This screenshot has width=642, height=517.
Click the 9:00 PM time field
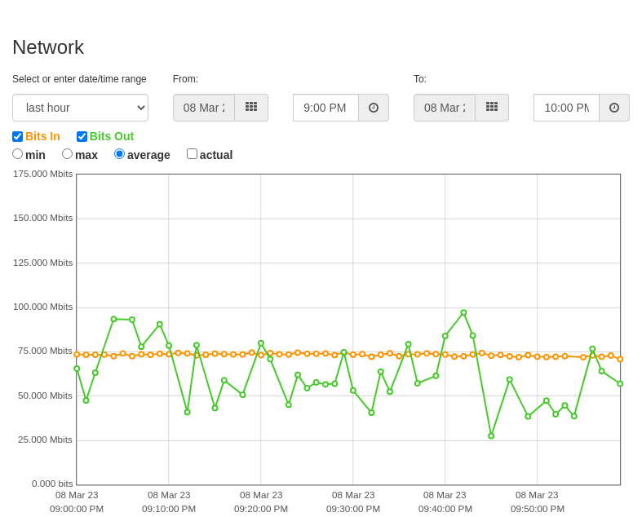tap(326, 108)
